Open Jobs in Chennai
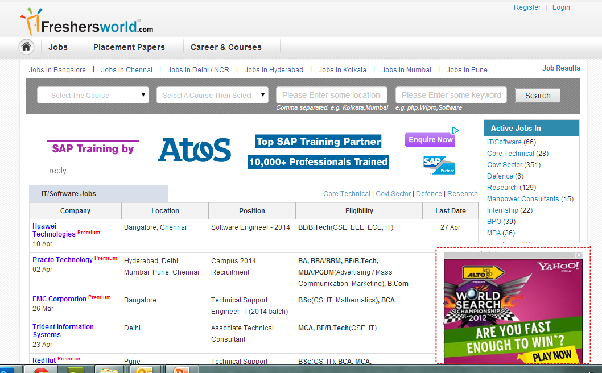 pos(127,70)
